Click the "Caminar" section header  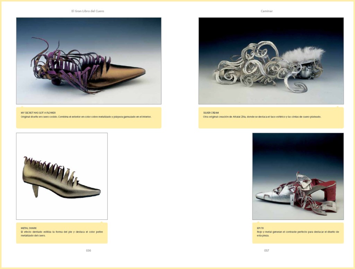pos(267,11)
